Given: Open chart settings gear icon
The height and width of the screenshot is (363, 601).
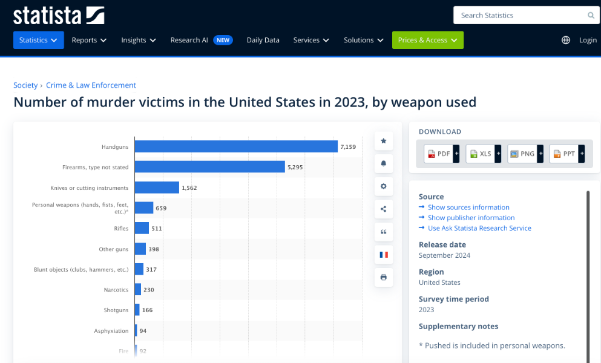Looking at the screenshot, I should [383, 186].
